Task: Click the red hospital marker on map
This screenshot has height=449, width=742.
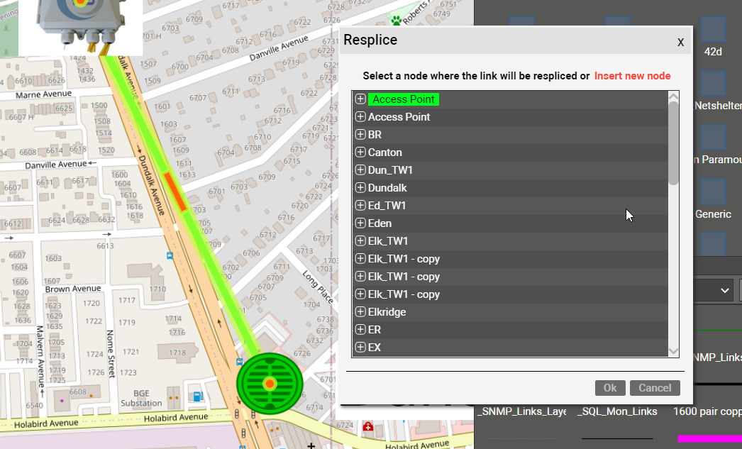Action: (x=367, y=426)
